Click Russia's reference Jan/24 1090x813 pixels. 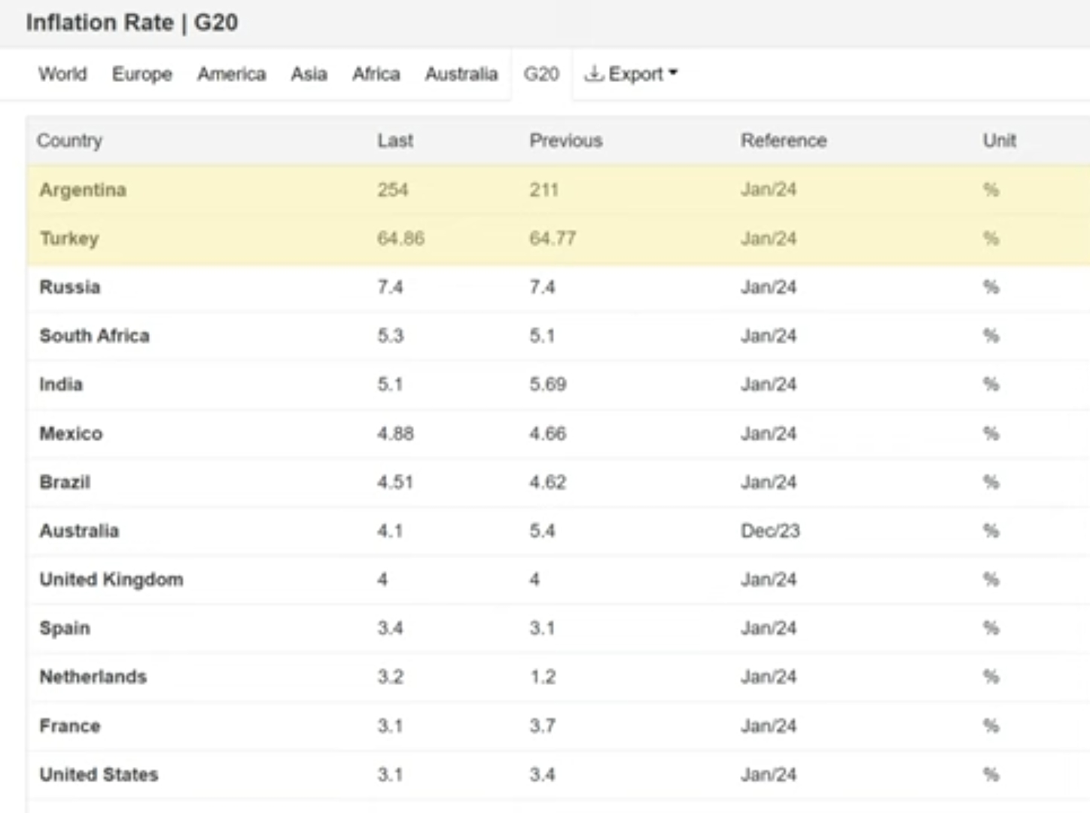(769, 287)
